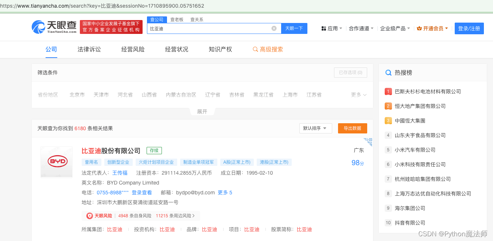
Task: Filter by 天津市
Action: click(101, 95)
